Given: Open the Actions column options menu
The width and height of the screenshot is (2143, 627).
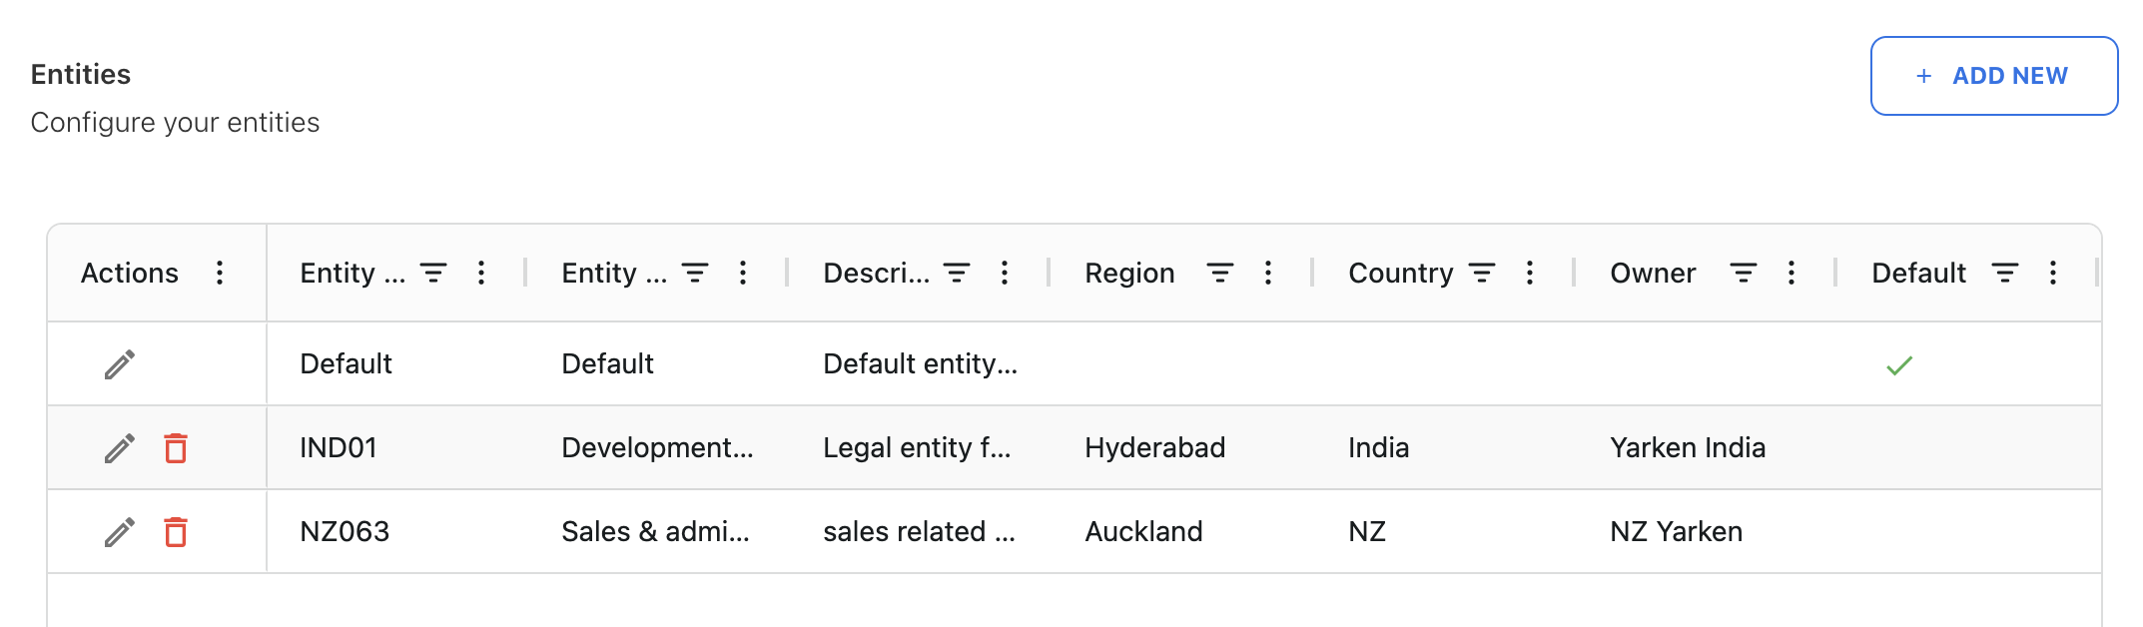Looking at the screenshot, I should 220,273.
